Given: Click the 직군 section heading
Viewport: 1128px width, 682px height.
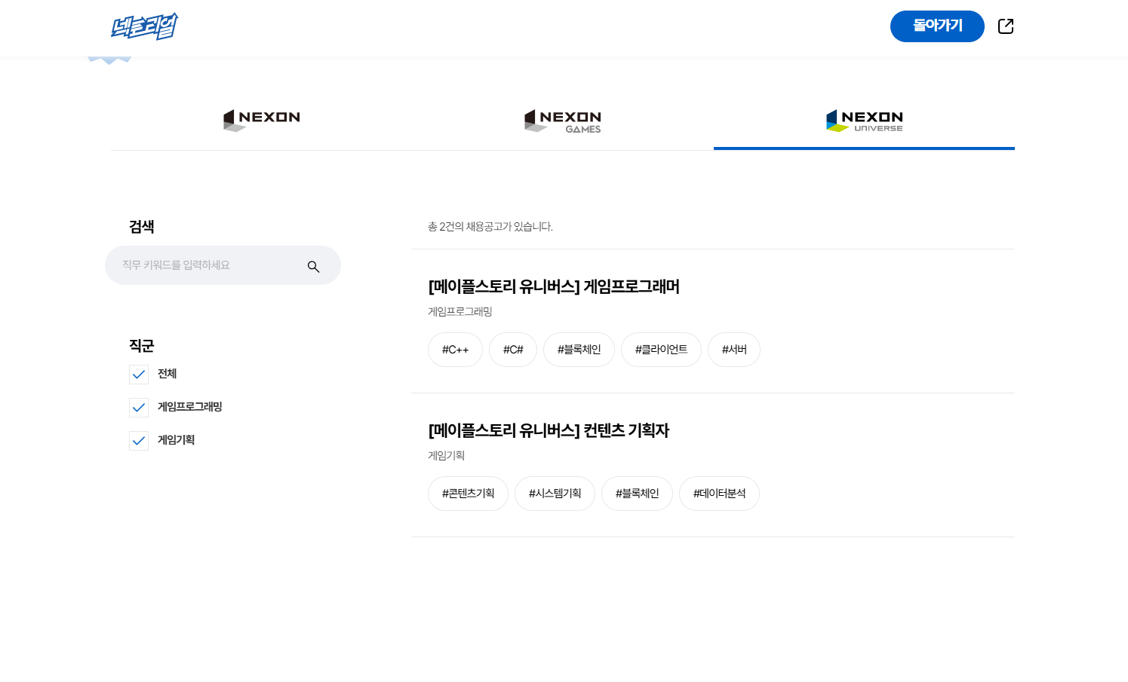Looking at the screenshot, I should 142,345.
